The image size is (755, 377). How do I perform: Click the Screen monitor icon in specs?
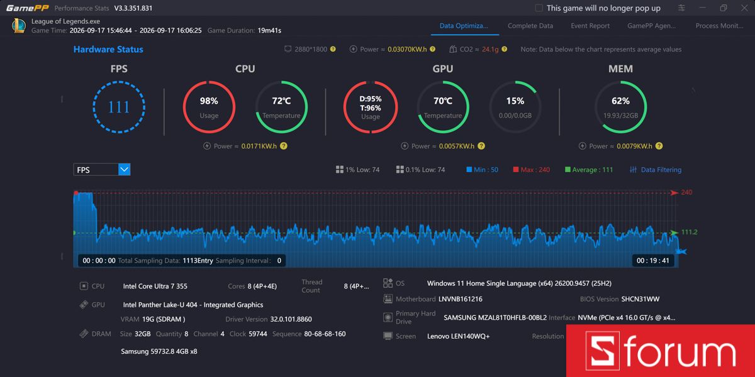(388, 336)
